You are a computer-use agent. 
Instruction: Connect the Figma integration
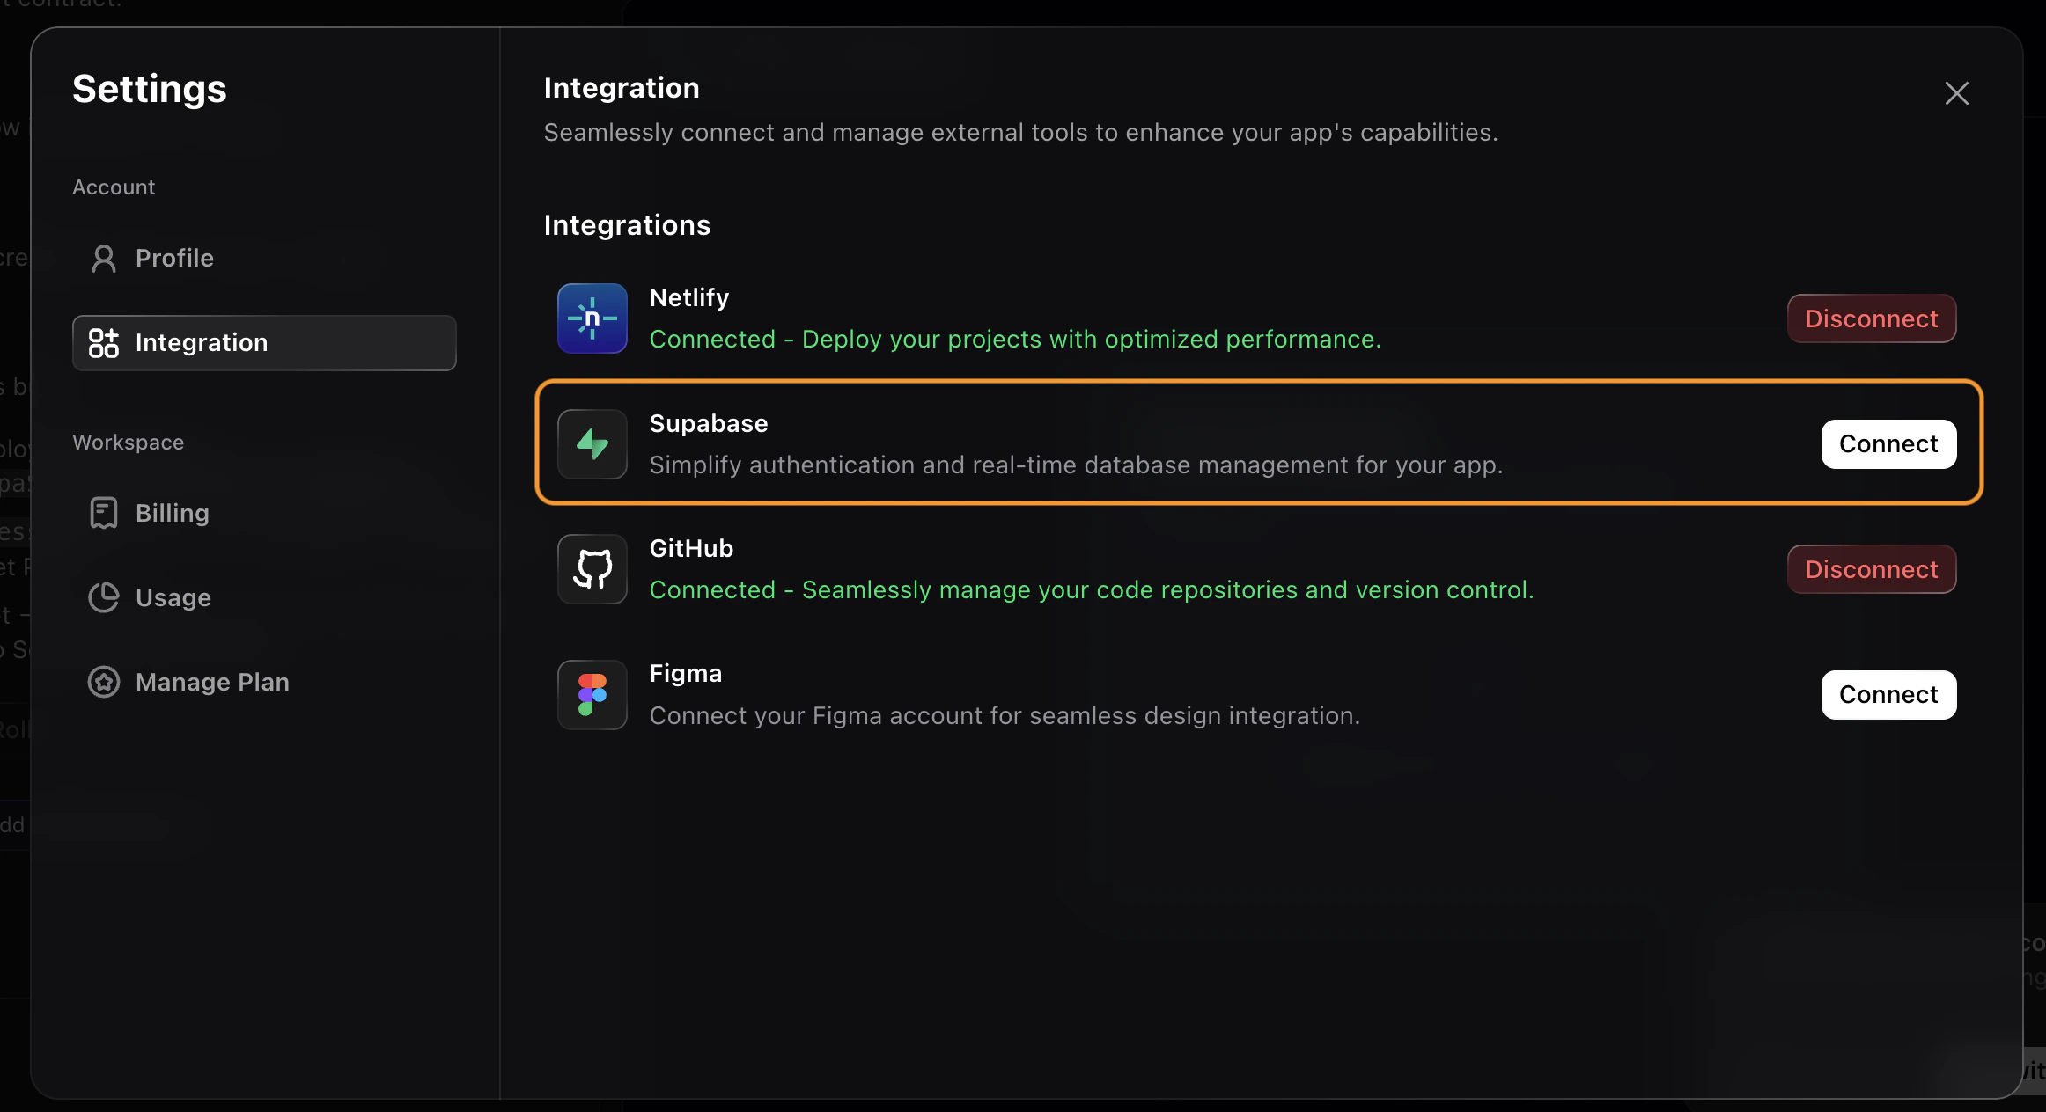coord(1888,695)
